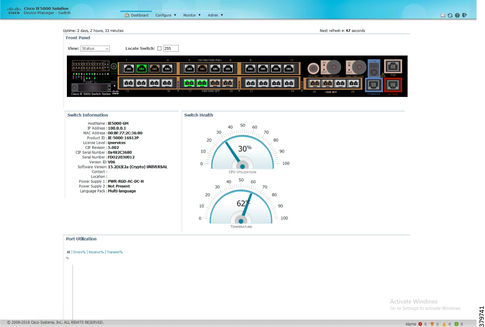485x327 pixels.
Task: Click the MAC address 00:BF:77:2C:36:80
Action: point(125,133)
